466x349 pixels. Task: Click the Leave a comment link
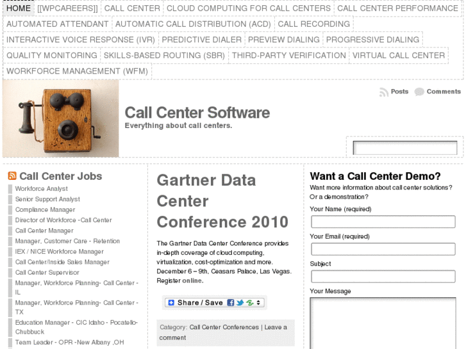tap(223, 332)
